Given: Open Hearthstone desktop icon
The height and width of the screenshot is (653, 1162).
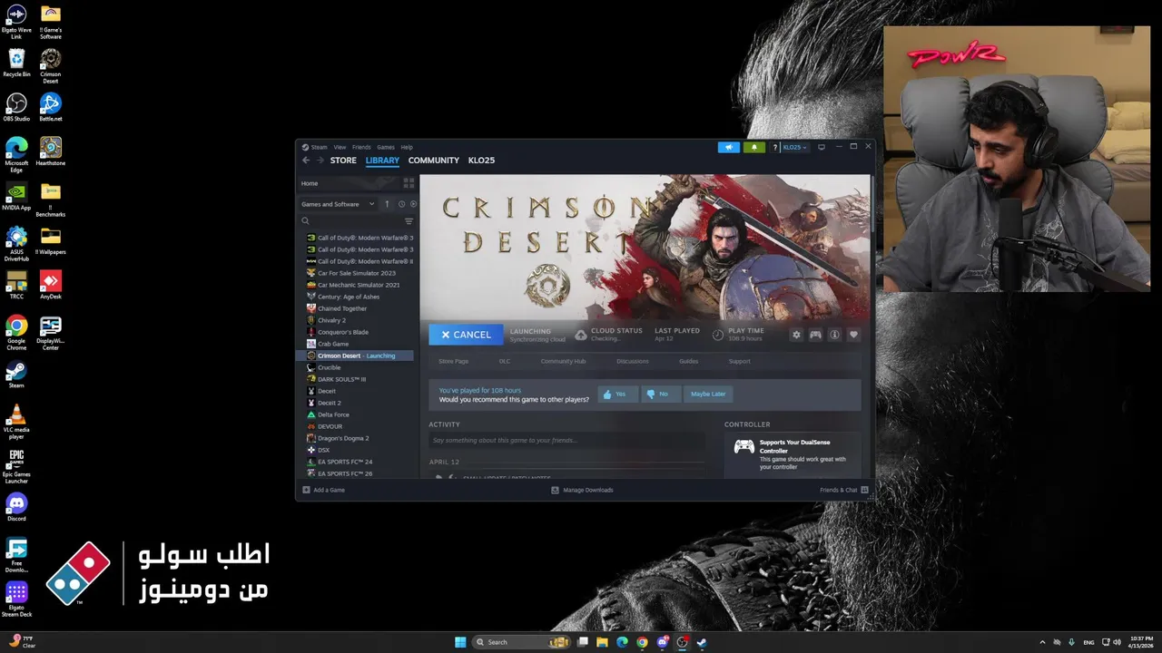Looking at the screenshot, I should (51, 151).
